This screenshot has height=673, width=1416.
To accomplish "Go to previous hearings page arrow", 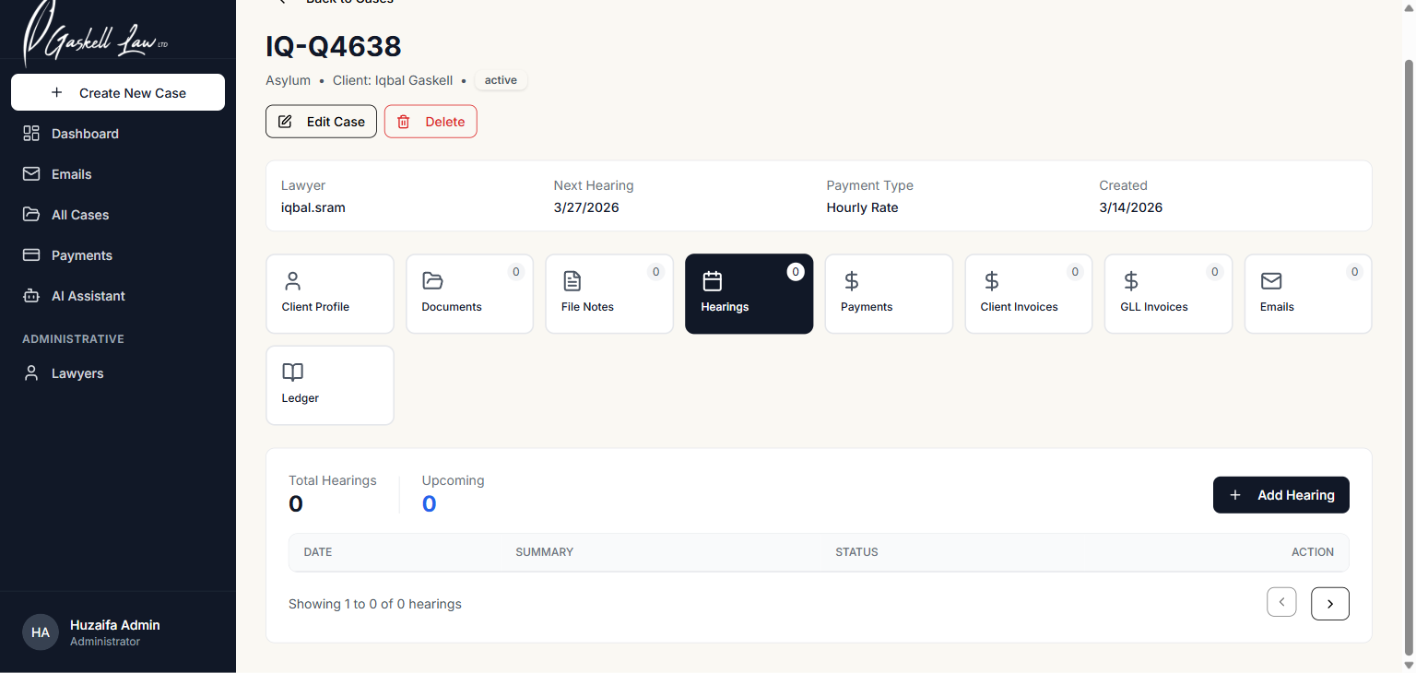I will point(1281,602).
